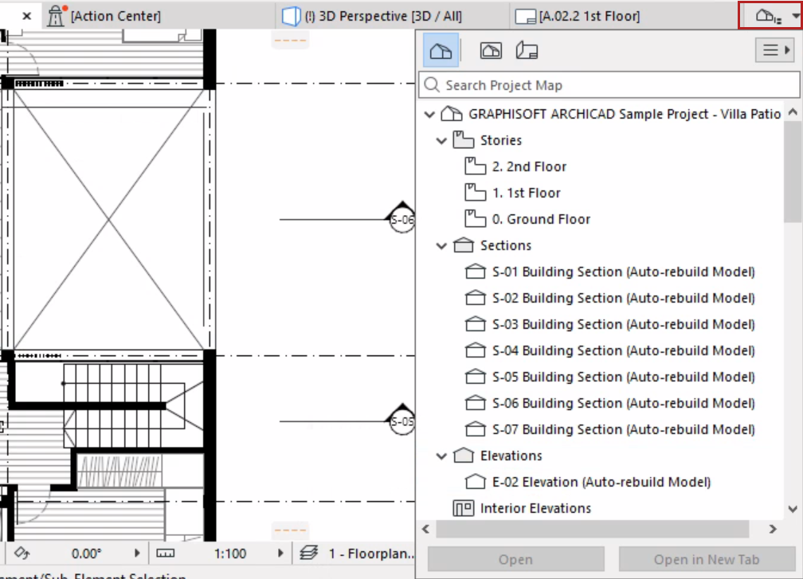Click the orientation angle icon in status bar

tap(22, 553)
